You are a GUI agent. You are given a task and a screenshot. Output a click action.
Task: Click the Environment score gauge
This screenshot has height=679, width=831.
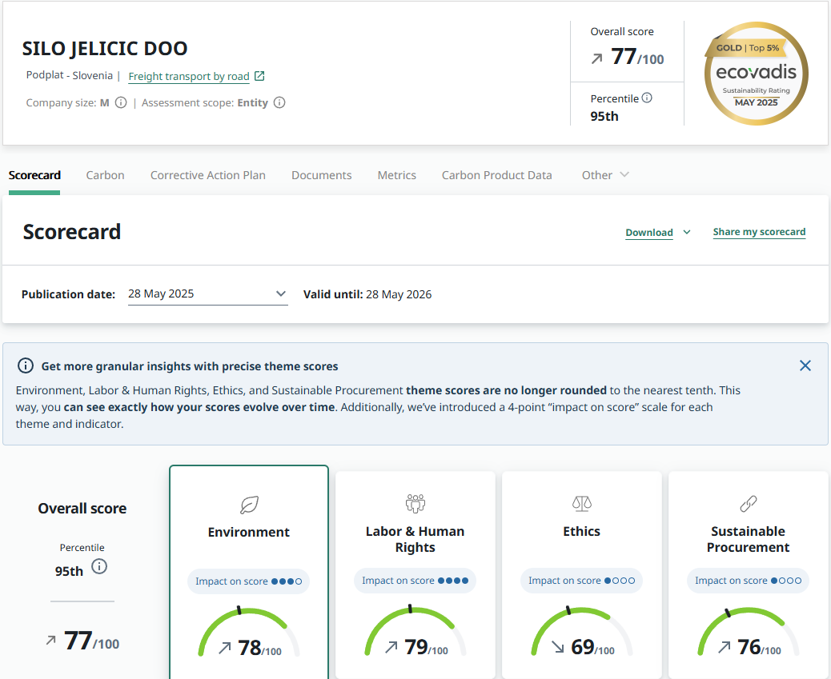coord(249,632)
